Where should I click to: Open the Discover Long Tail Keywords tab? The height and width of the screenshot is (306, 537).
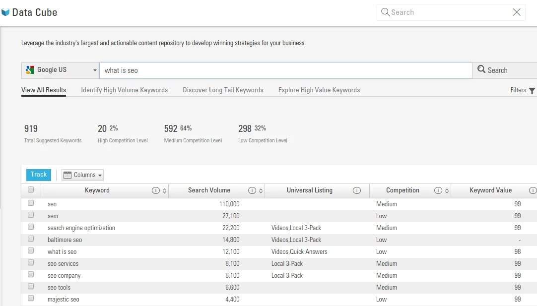222,90
